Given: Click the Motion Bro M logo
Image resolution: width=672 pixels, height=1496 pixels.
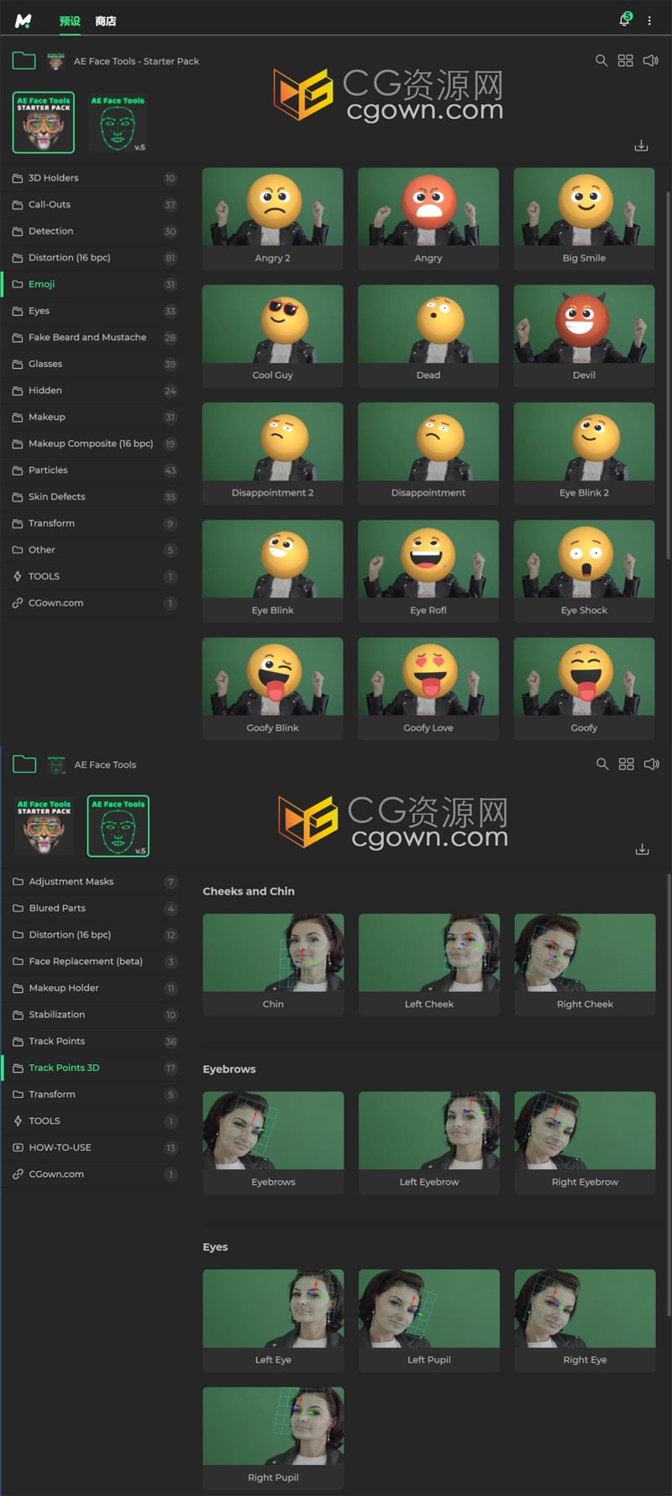Looking at the screenshot, I should (24, 20).
